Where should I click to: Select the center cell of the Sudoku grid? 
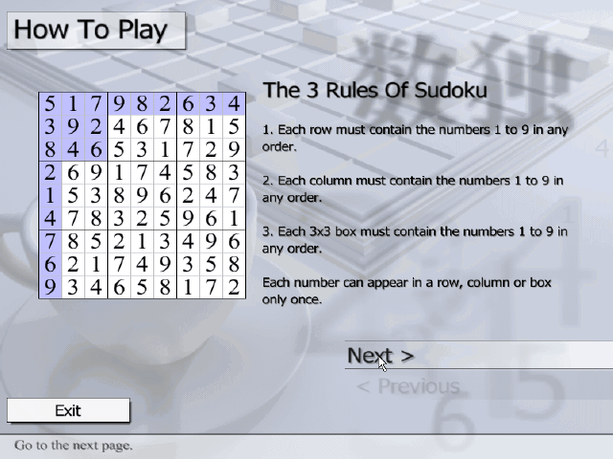142,196
